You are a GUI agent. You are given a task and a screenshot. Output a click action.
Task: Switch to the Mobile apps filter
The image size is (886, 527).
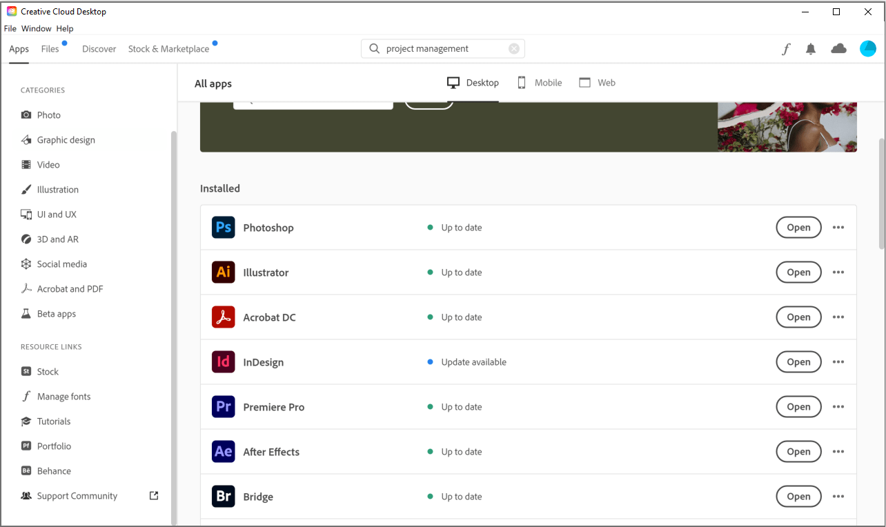pyautogui.click(x=539, y=82)
